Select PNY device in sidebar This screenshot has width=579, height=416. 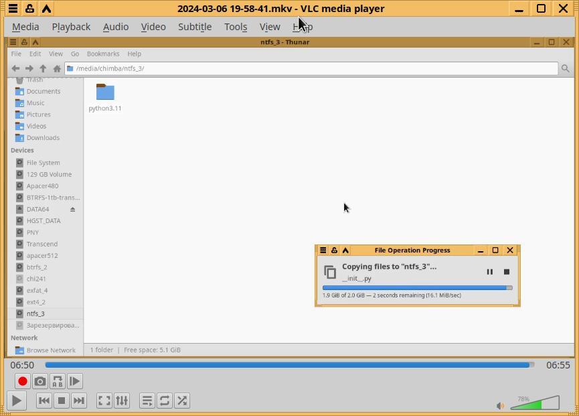coord(33,232)
